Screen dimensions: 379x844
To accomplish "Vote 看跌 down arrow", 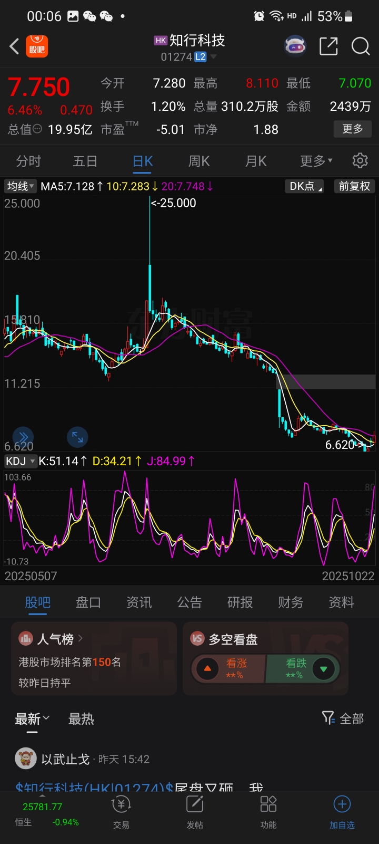I will [x=323, y=669].
